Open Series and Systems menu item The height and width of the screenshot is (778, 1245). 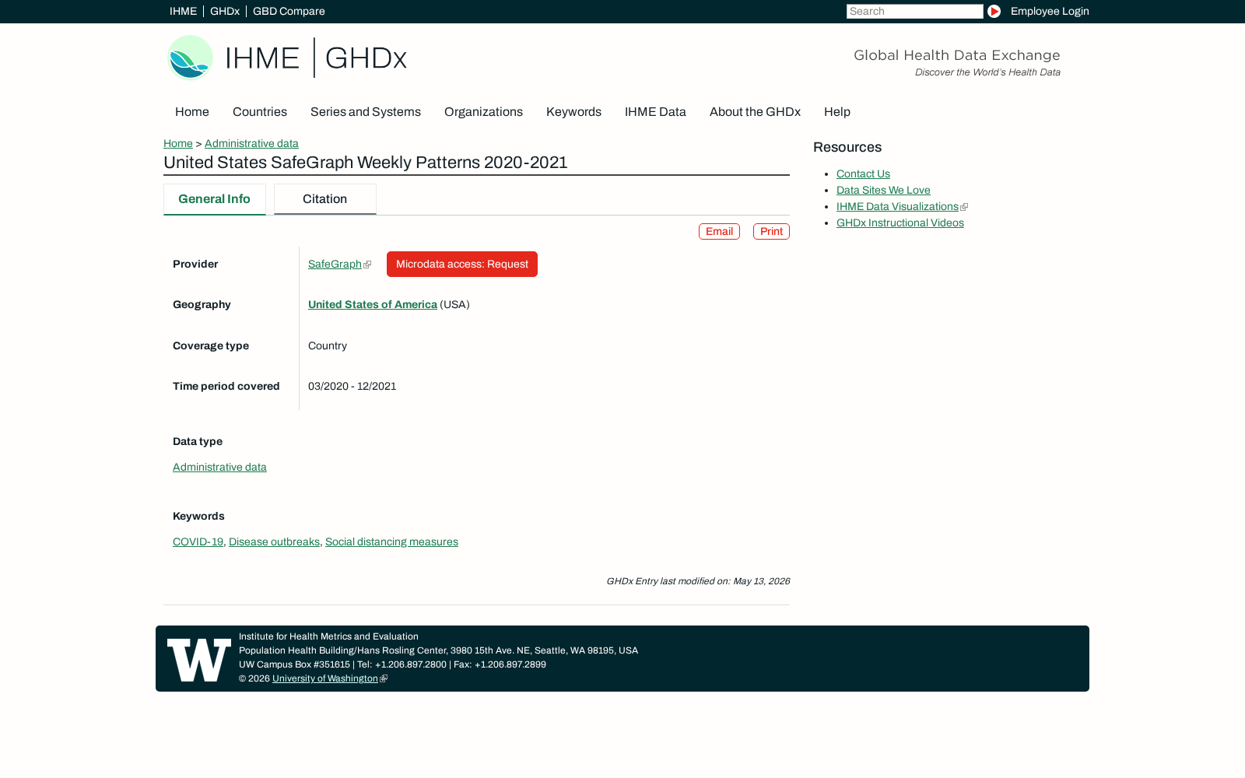pos(366,112)
